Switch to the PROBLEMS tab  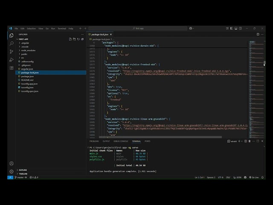94,141
